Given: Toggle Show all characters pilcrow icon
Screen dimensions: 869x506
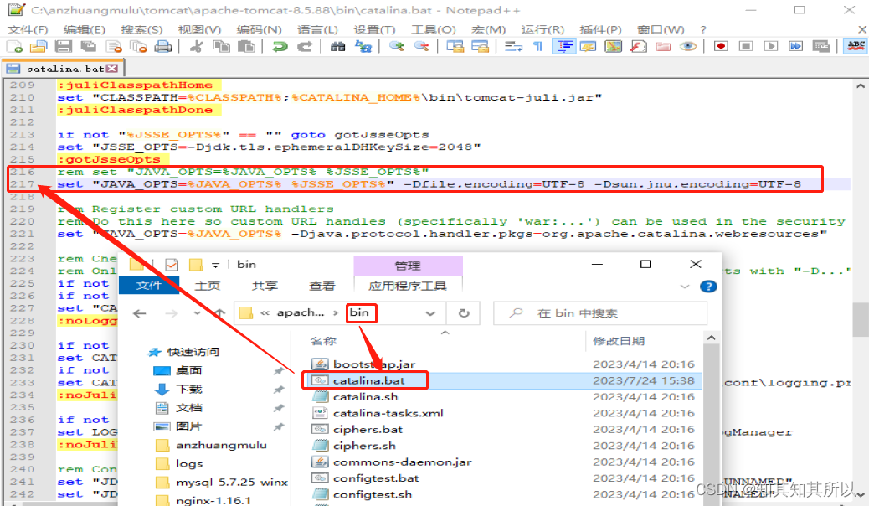Looking at the screenshot, I should [538, 47].
